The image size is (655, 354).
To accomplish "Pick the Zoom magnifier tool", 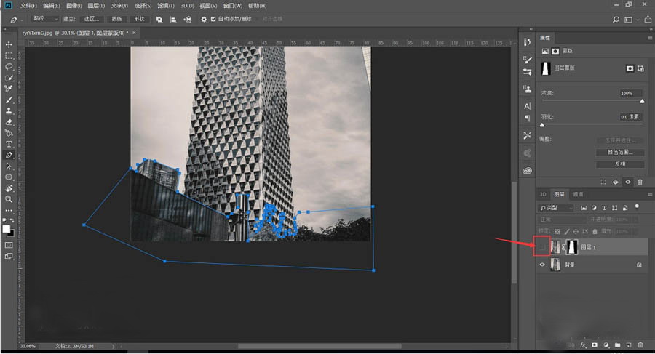I will coord(9,198).
